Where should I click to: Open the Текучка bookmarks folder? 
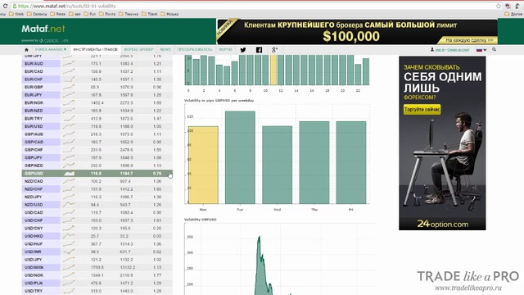(129, 14)
